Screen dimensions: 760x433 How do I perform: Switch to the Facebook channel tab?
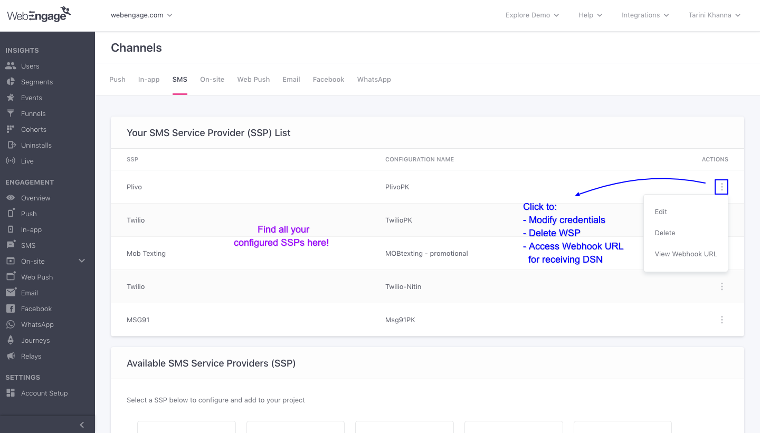328,79
